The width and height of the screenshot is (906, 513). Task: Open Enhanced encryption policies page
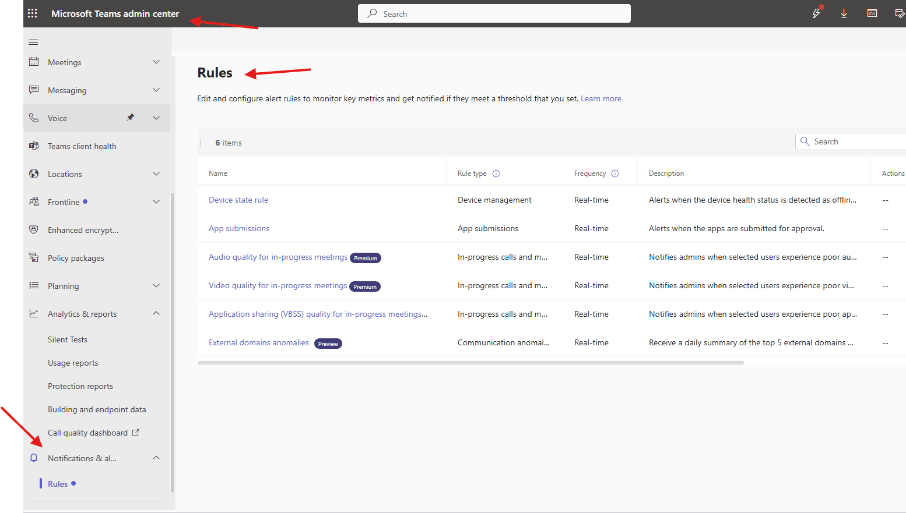pos(83,230)
